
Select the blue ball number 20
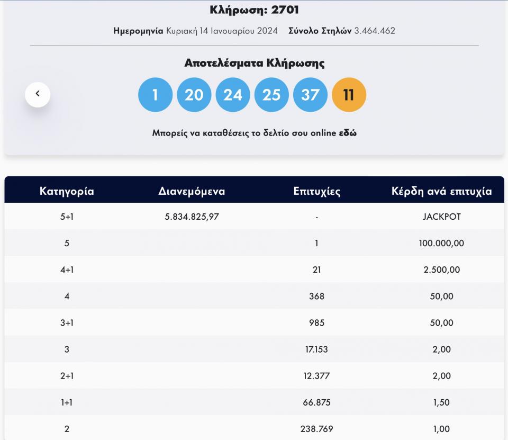(x=194, y=95)
